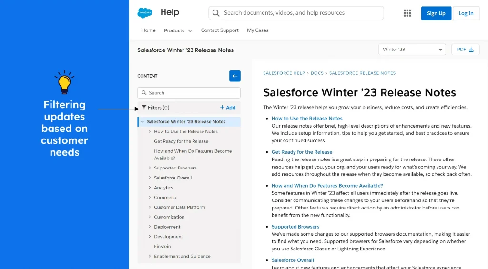This screenshot has height=269, width=488.
Task: Focus the content Search field
Action: point(189,93)
